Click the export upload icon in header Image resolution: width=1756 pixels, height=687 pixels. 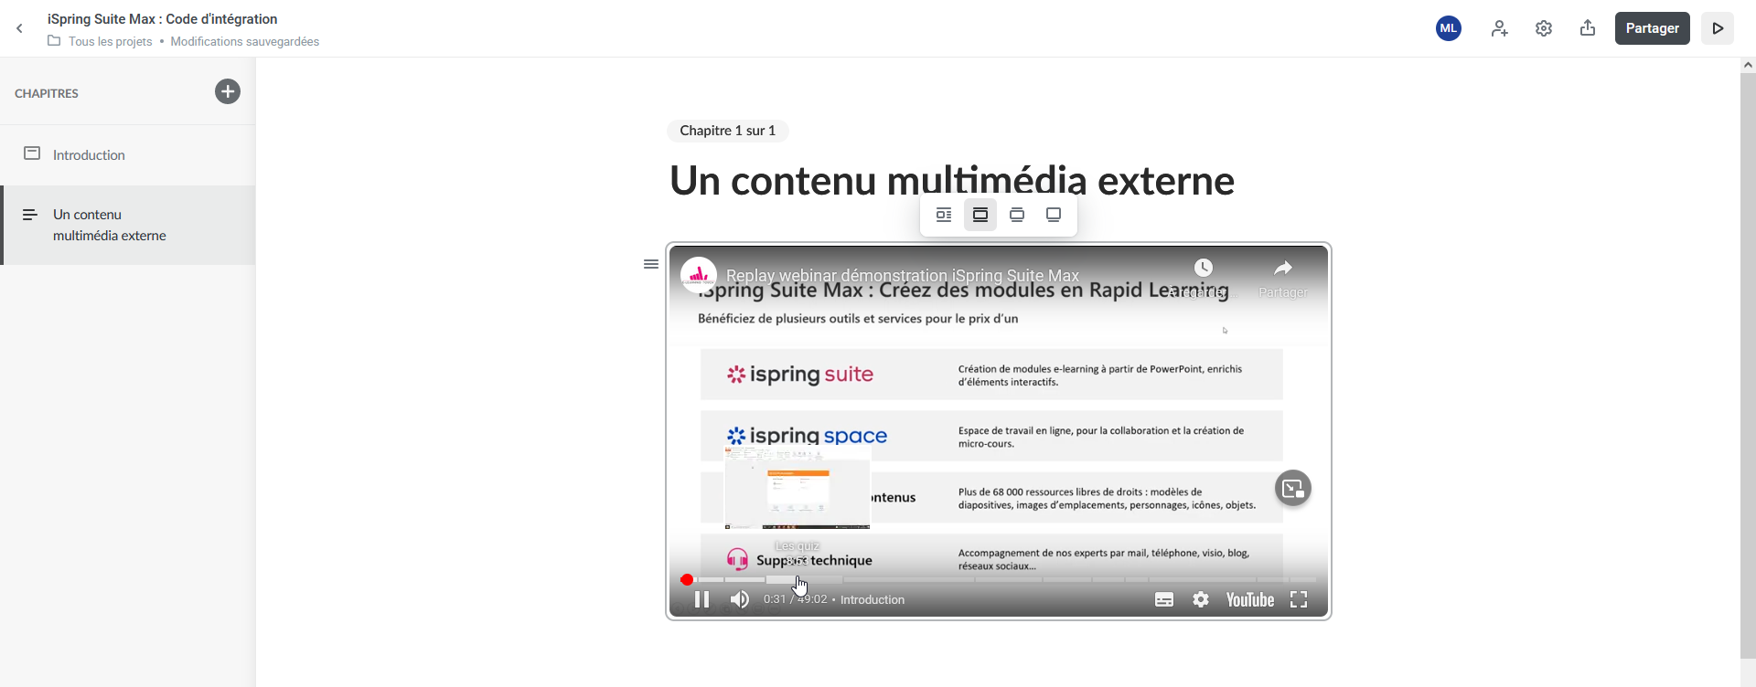pos(1588,28)
